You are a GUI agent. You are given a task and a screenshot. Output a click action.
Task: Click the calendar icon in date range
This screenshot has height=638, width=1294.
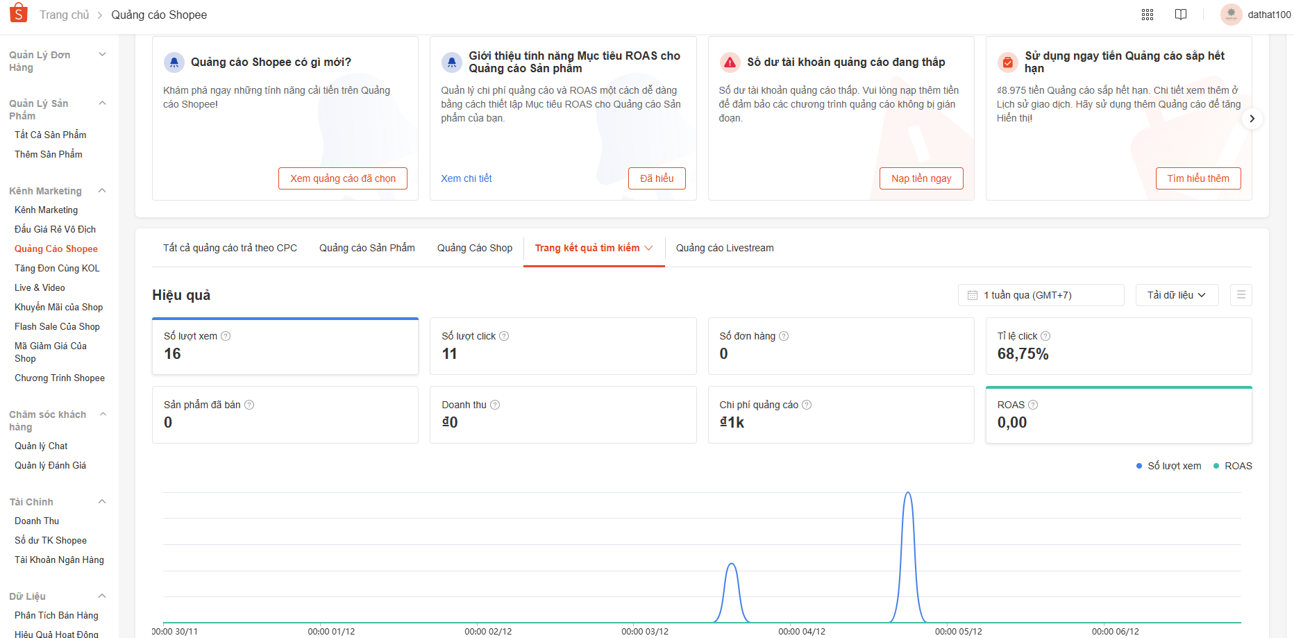point(973,295)
